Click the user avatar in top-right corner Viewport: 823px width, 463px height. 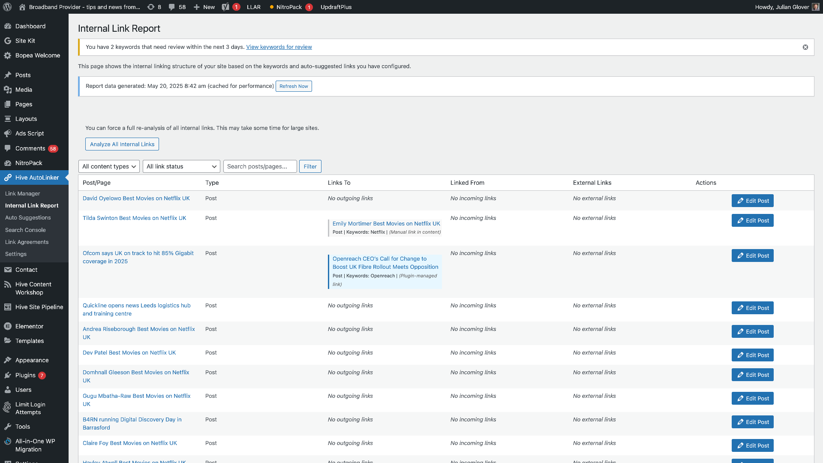pyautogui.click(x=815, y=7)
